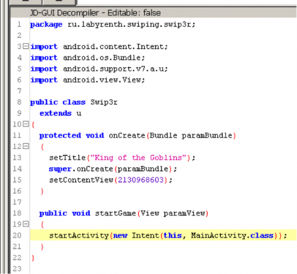
Task: Collapse the class body fold at line 10
Action: click(26, 124)
